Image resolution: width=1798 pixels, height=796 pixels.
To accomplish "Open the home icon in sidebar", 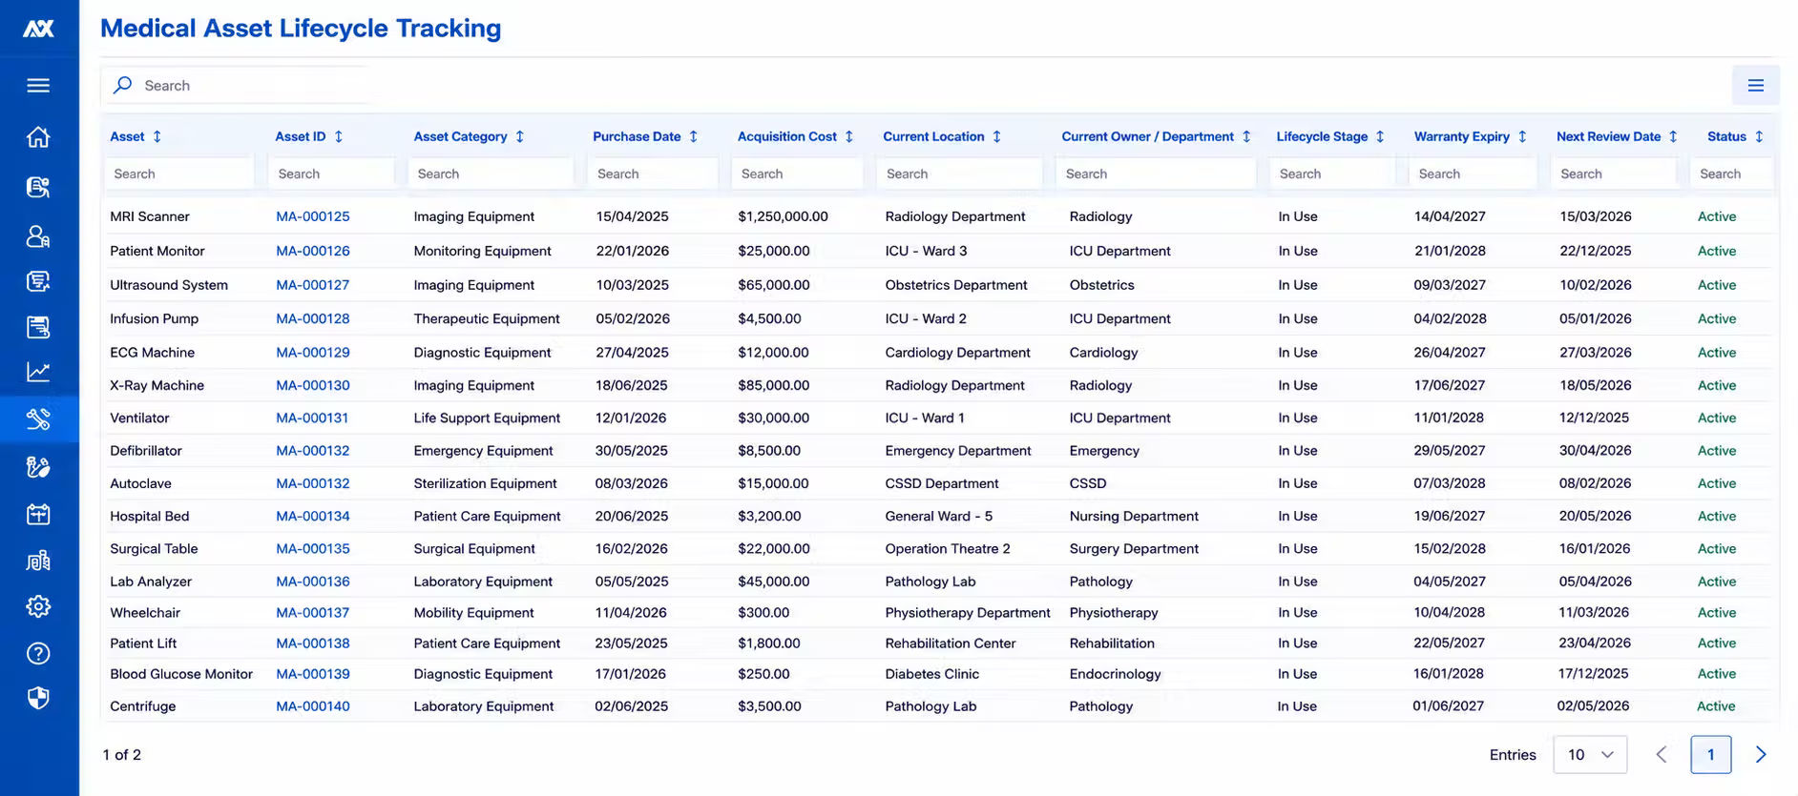I will click(38, 137).
